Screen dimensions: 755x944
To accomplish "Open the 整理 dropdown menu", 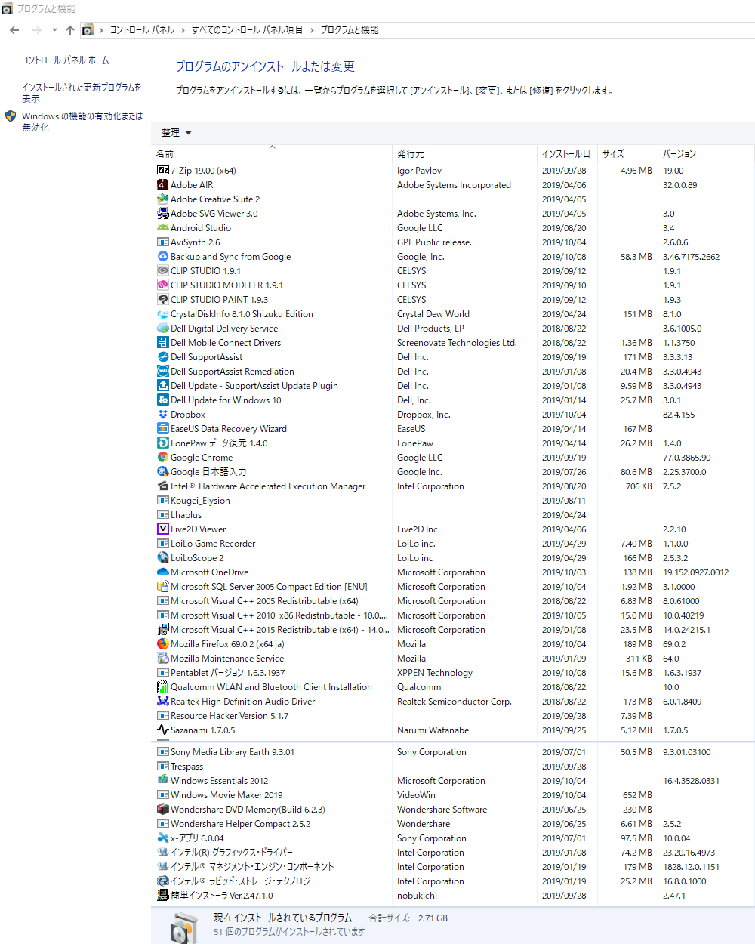I will tap(176, 133).
